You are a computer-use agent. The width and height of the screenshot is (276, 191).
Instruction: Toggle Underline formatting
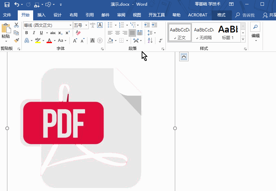pyautogui.click(x=41, y=33)
